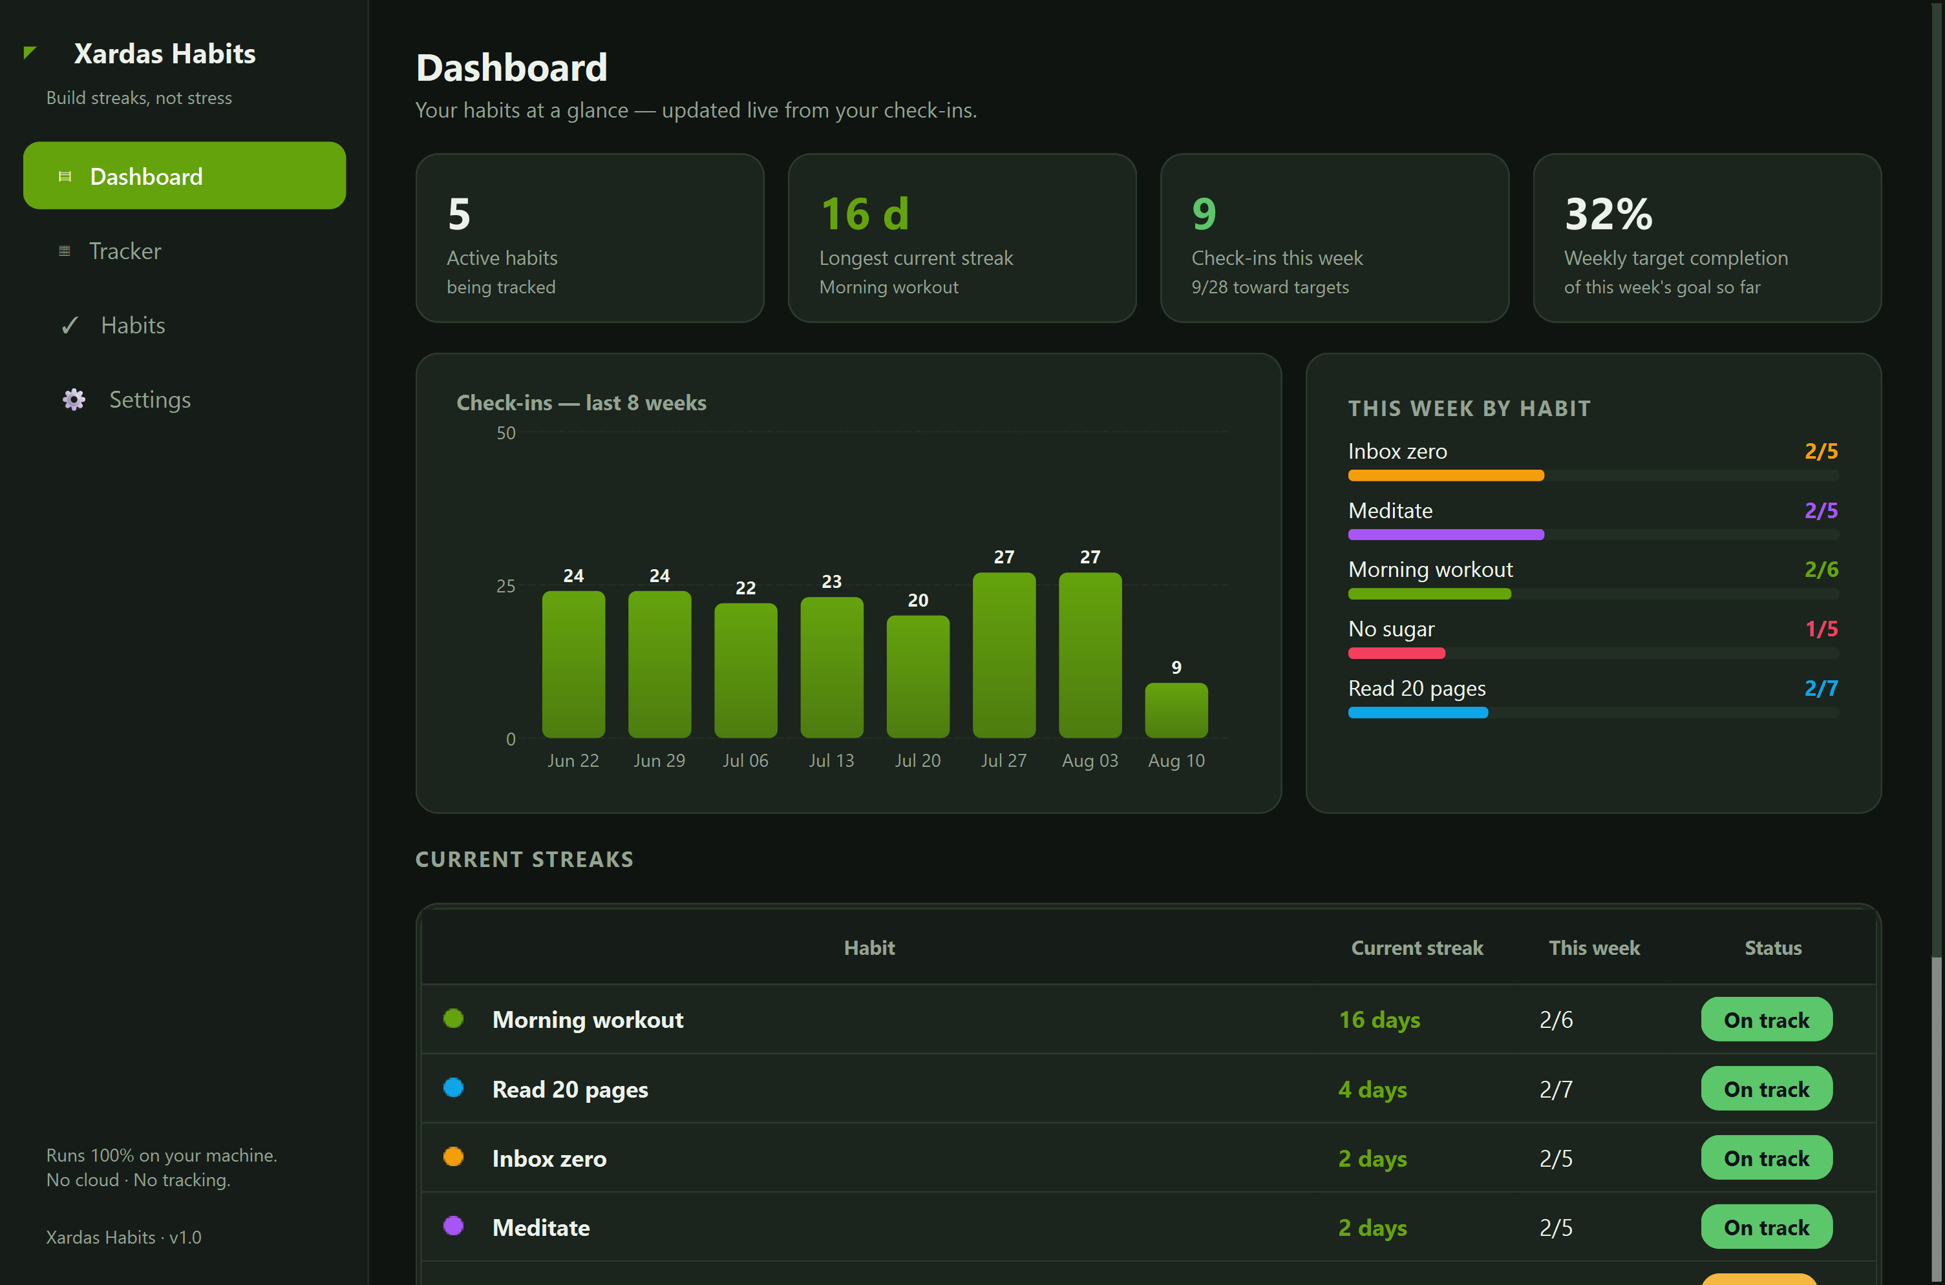The width and height of the screenshot is (1945, 1285).
Task: Click the Status column header
Action: pyautogui.click(x=1773, y=948)
